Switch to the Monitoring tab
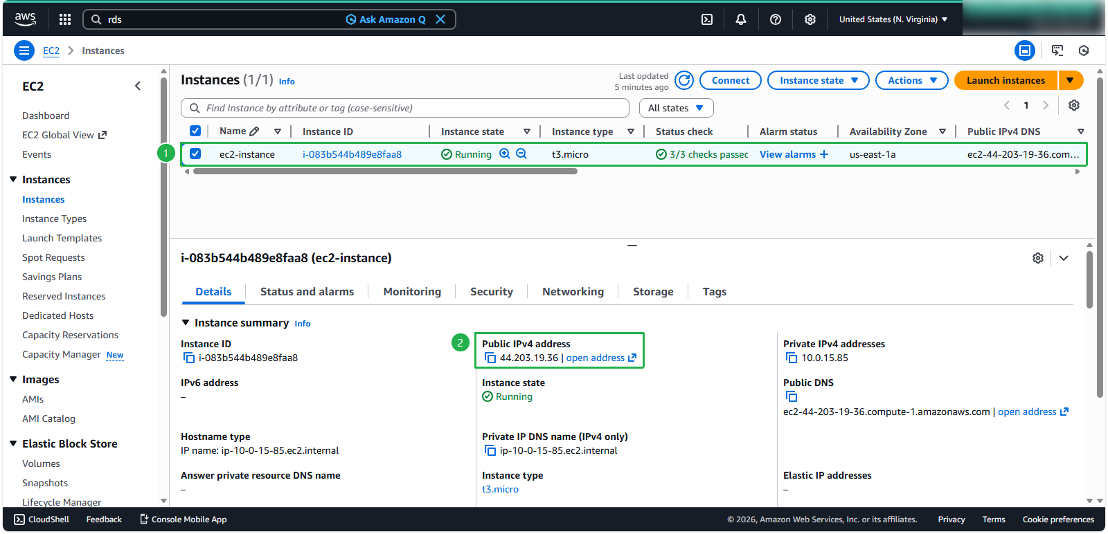This screenshot has height=534, width=1108. click(x=412, y=292)
